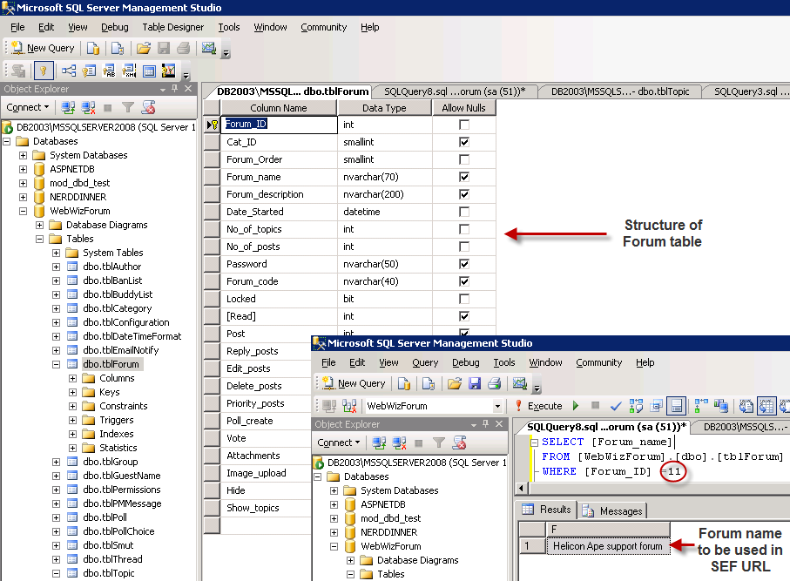
Task: Click the Parse checkmark icon beside Execute
Action: pos(616,406)
